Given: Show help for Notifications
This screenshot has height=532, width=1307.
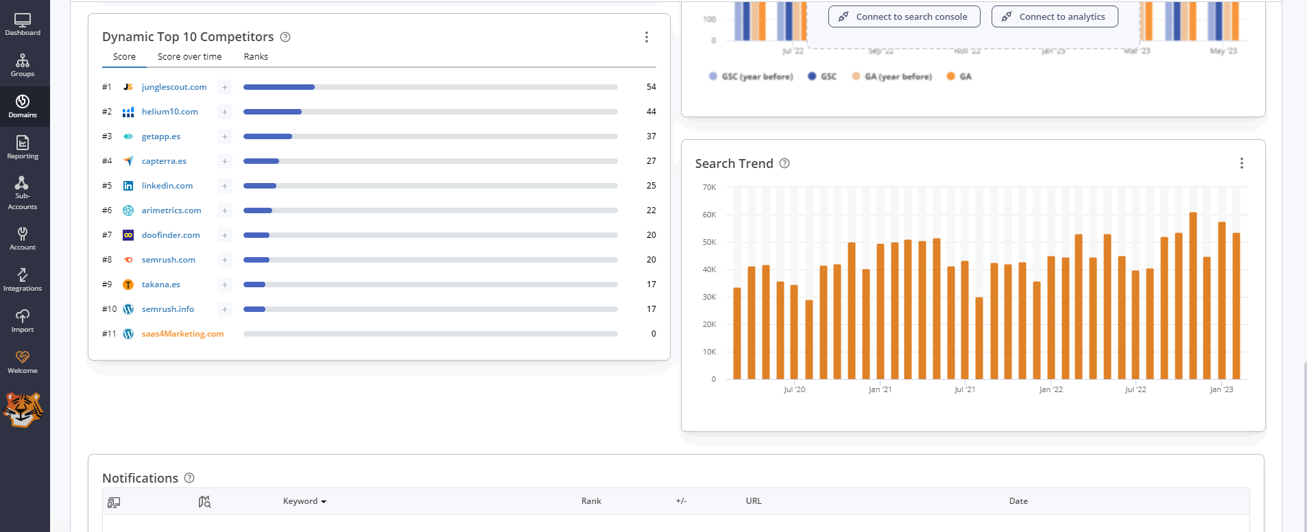Looking at the screenshot, I should pyautogui.click(x=189, y=478).
